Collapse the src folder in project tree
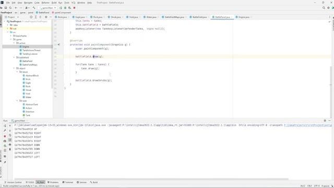This screenshot has height=188, width=334. pos(8,32)
